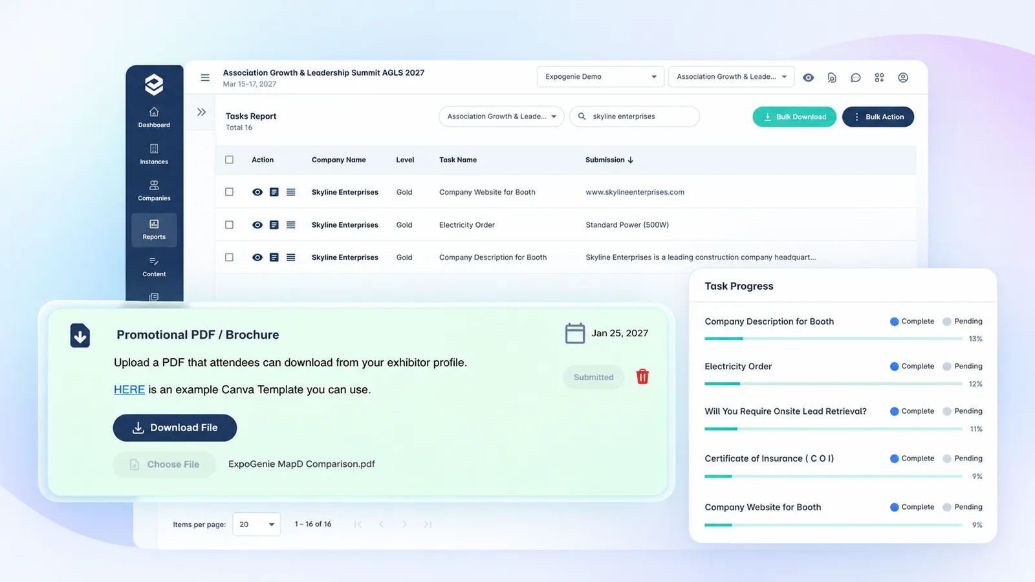1035x582 pixels.
Task: Toggle view eye icon for Electricity Order row
Action: pos(257,225)
